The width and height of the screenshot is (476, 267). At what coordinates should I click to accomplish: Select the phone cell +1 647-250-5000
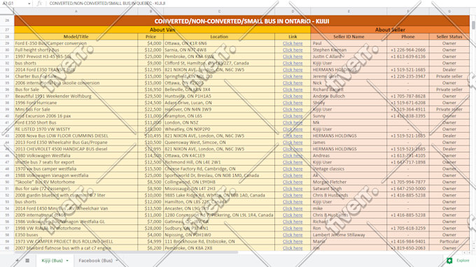(x=408, y=189)
